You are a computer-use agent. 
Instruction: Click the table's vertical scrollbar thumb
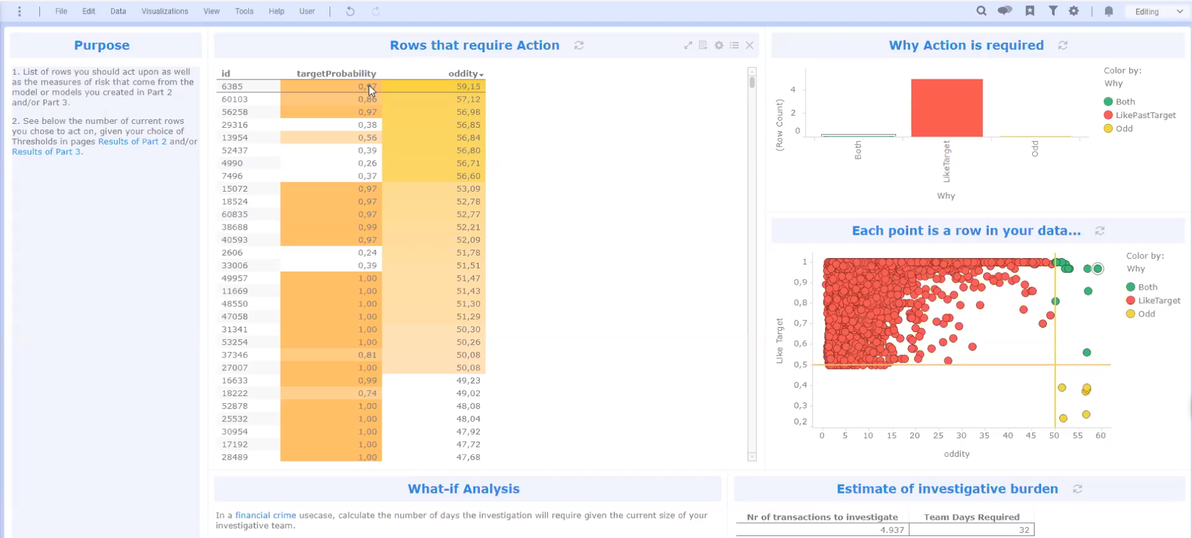(752, 82)
